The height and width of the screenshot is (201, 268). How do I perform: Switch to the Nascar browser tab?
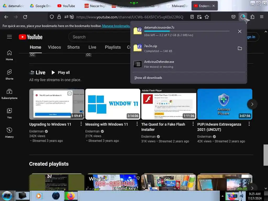(x=95, y=6)
